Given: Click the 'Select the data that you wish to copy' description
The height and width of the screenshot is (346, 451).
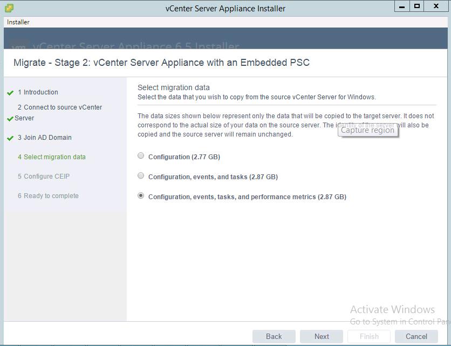Looking at the screenshot, I should point(257,97).
